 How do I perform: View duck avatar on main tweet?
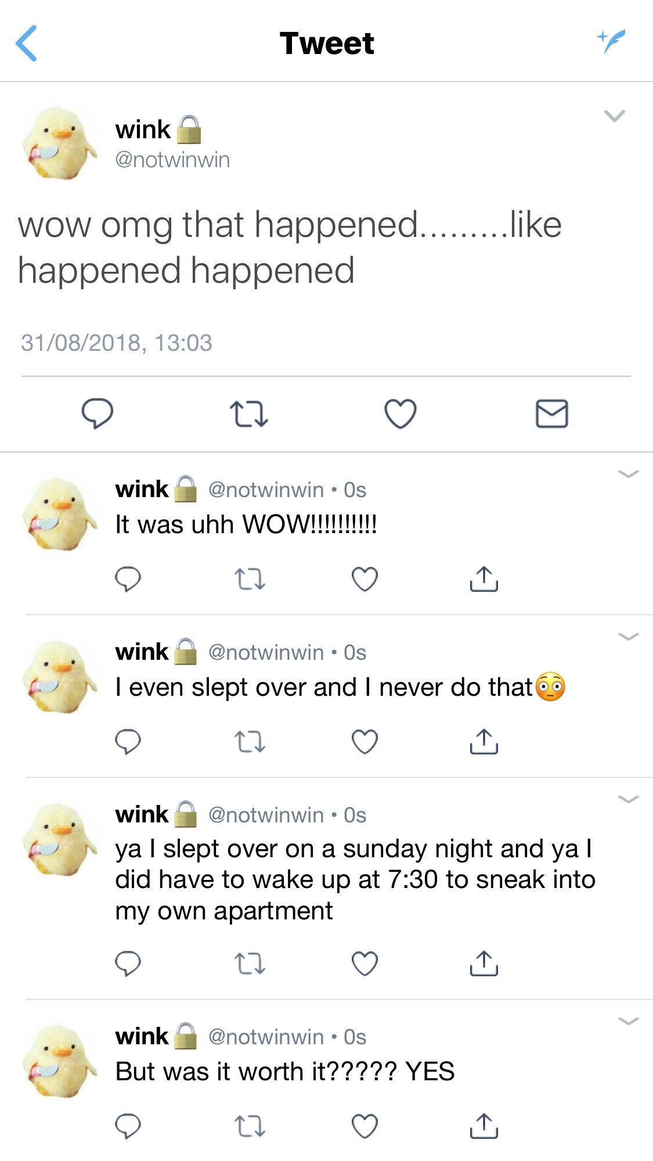(59, 143)
